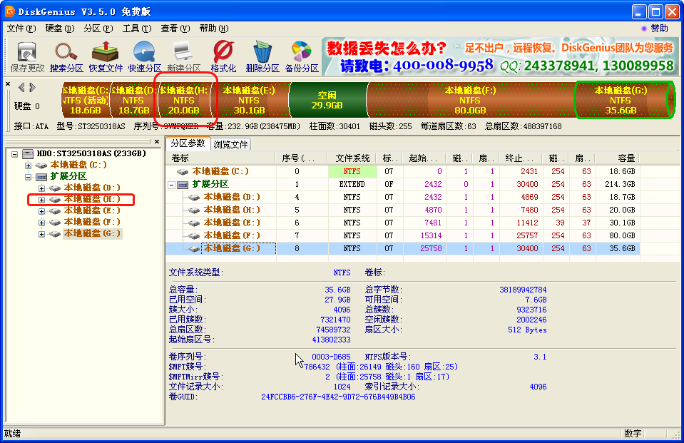
Task: Select partition C: 18.6GB on disk map
Action: [85, 100]
